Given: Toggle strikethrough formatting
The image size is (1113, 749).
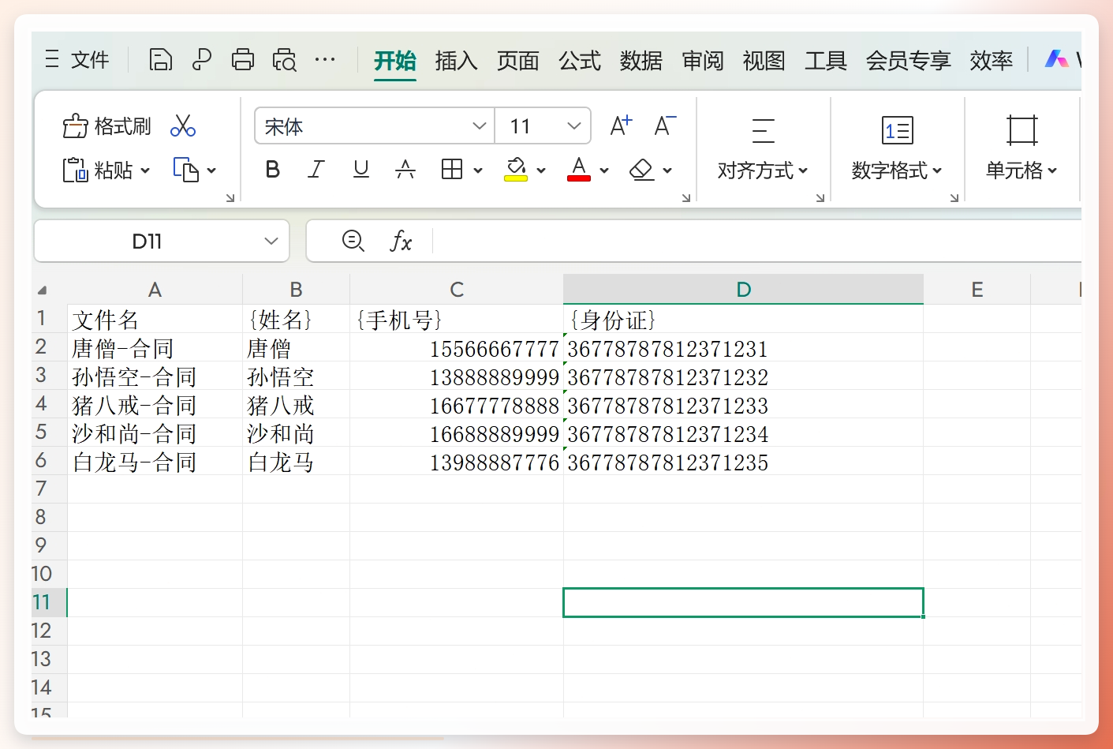Looking at the screenshot, I should click(405, 169).
